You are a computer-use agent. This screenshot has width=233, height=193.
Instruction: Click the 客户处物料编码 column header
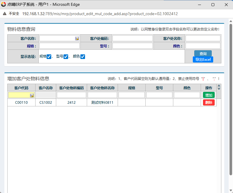click(x=71, y=88)
